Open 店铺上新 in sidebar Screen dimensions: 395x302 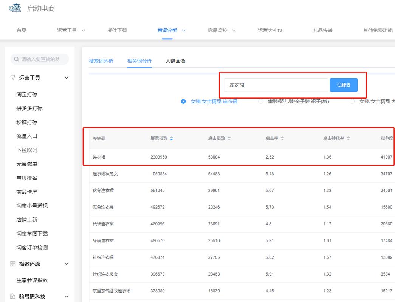tap(27, 220)
